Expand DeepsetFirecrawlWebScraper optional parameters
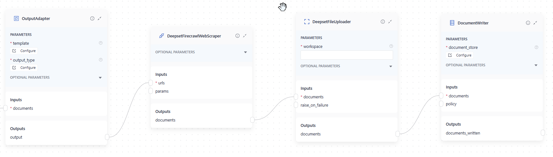The height and width of the screenshot is (157, 553). [245, 52]
